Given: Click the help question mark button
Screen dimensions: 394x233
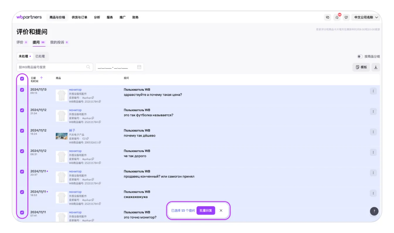Looking at the screenshot, I should click(374, 211).
